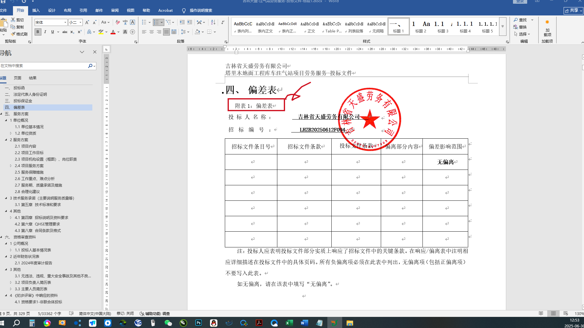Toggle Italic formatting
This screenshot has width=584, height=328.
coord(45,32)
